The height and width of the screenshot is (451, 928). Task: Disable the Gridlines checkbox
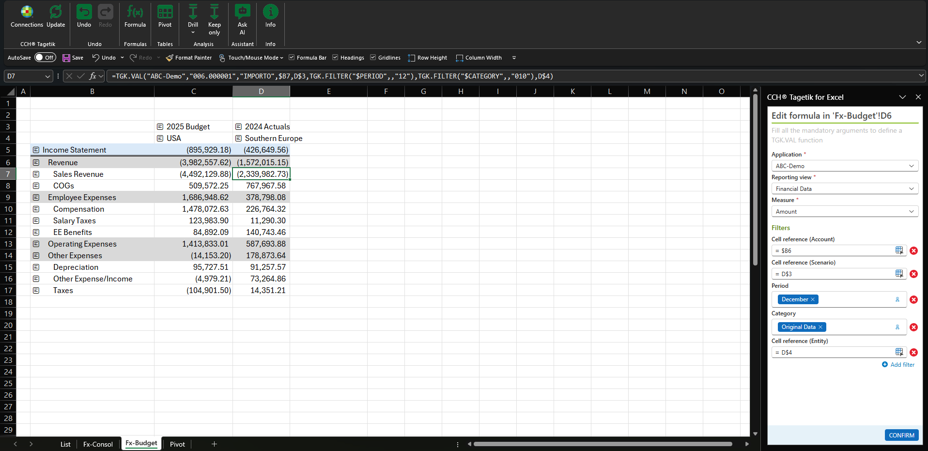coord(373,58)
